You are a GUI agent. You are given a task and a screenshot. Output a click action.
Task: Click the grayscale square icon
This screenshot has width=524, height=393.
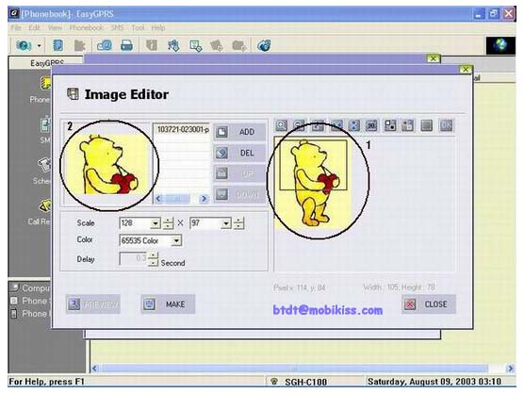(x=426, y=125)
